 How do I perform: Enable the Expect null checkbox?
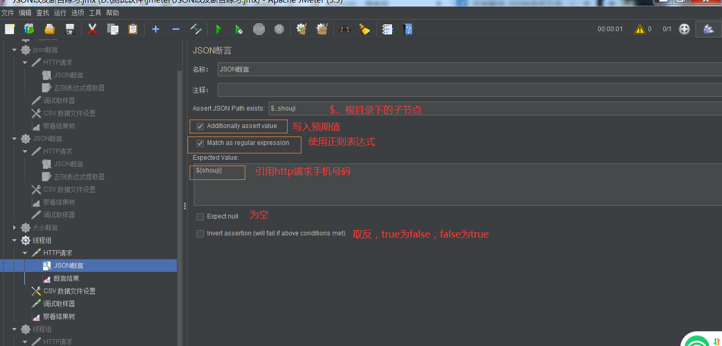[200, 217]
